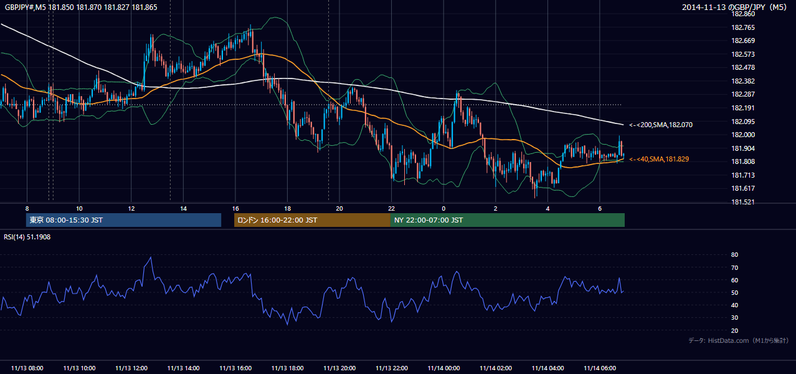Click the RSI 70 level label
The image size is (796, 374).
pyautogui.click(x=734, y=267)
